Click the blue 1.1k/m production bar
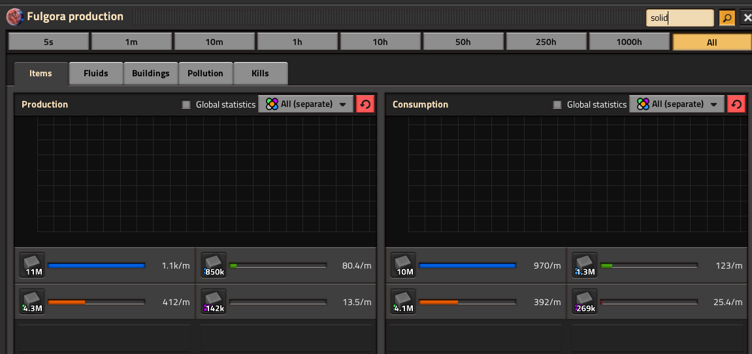 [x=97, y=265]
